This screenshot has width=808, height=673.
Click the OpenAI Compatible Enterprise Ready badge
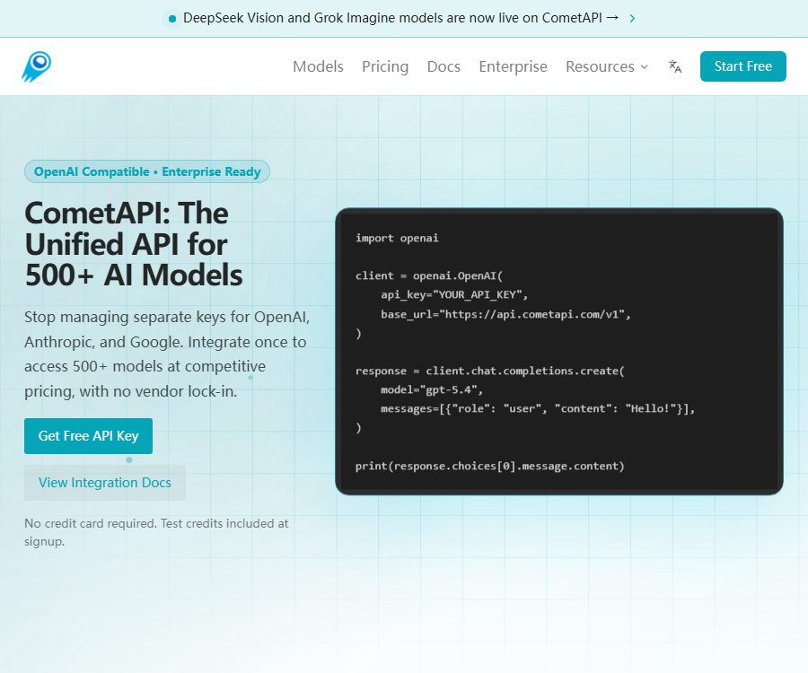click(x=147, y=171)
